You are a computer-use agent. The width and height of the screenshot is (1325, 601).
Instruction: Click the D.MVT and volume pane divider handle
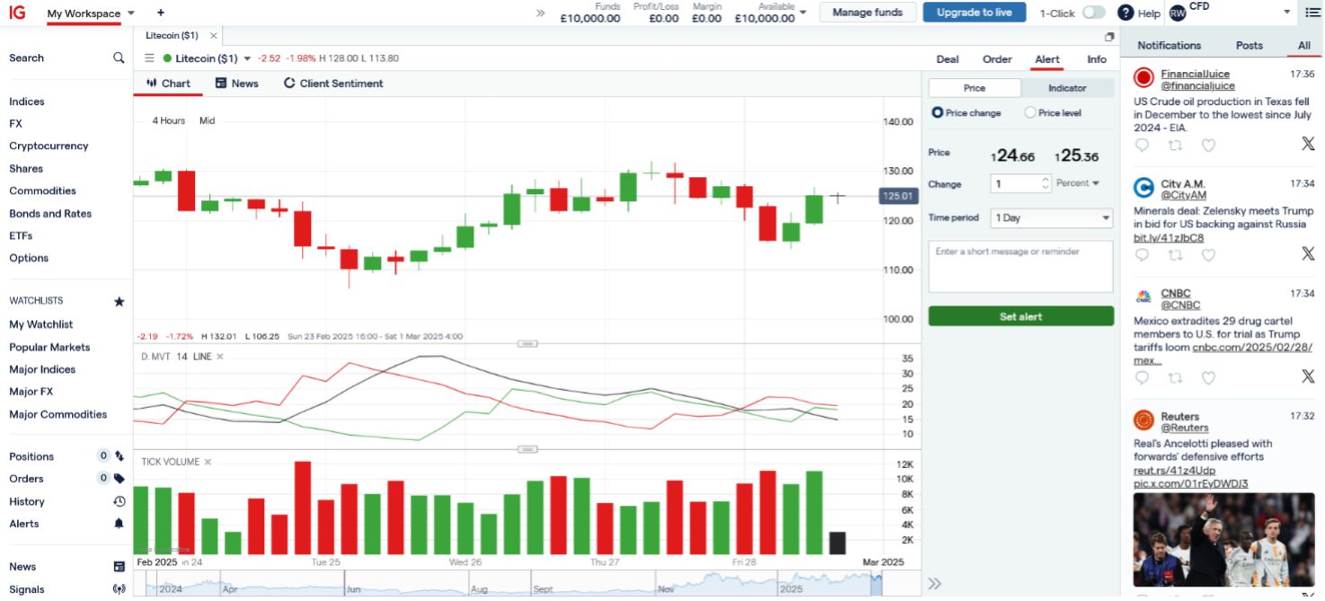pyautogui.click(x=528, y=449)
